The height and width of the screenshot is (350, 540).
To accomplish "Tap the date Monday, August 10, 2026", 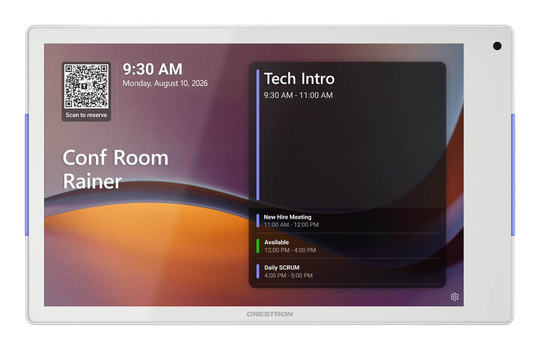I will [x=165, y=83].
